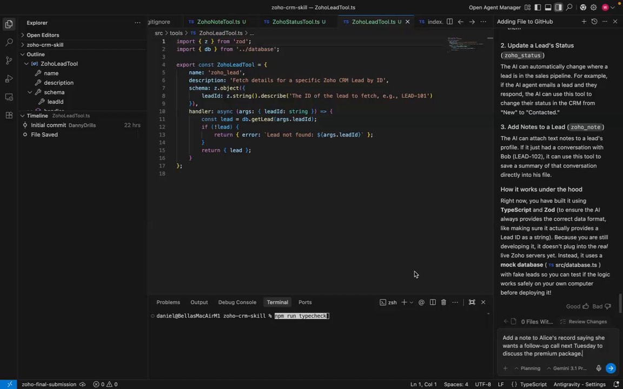Screen dimensions: 623x389
Task: Click Open Agent Manager
Action: [x=495, y=7]
